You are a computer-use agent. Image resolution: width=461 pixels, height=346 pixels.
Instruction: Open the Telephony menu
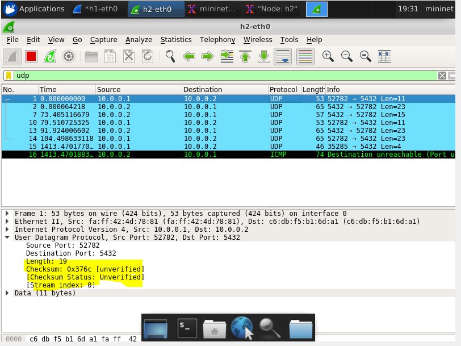217,40
